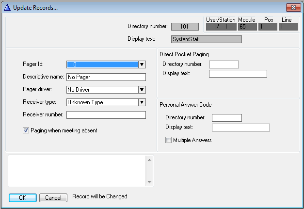Close the Update Records dialog
This screenshot has width=304, height=209.
(292, 8)
